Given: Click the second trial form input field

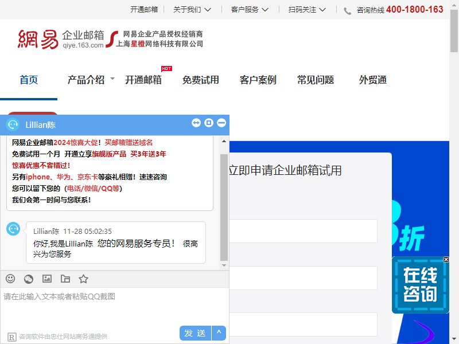Looking at the screenshot, I should [304, 278].
